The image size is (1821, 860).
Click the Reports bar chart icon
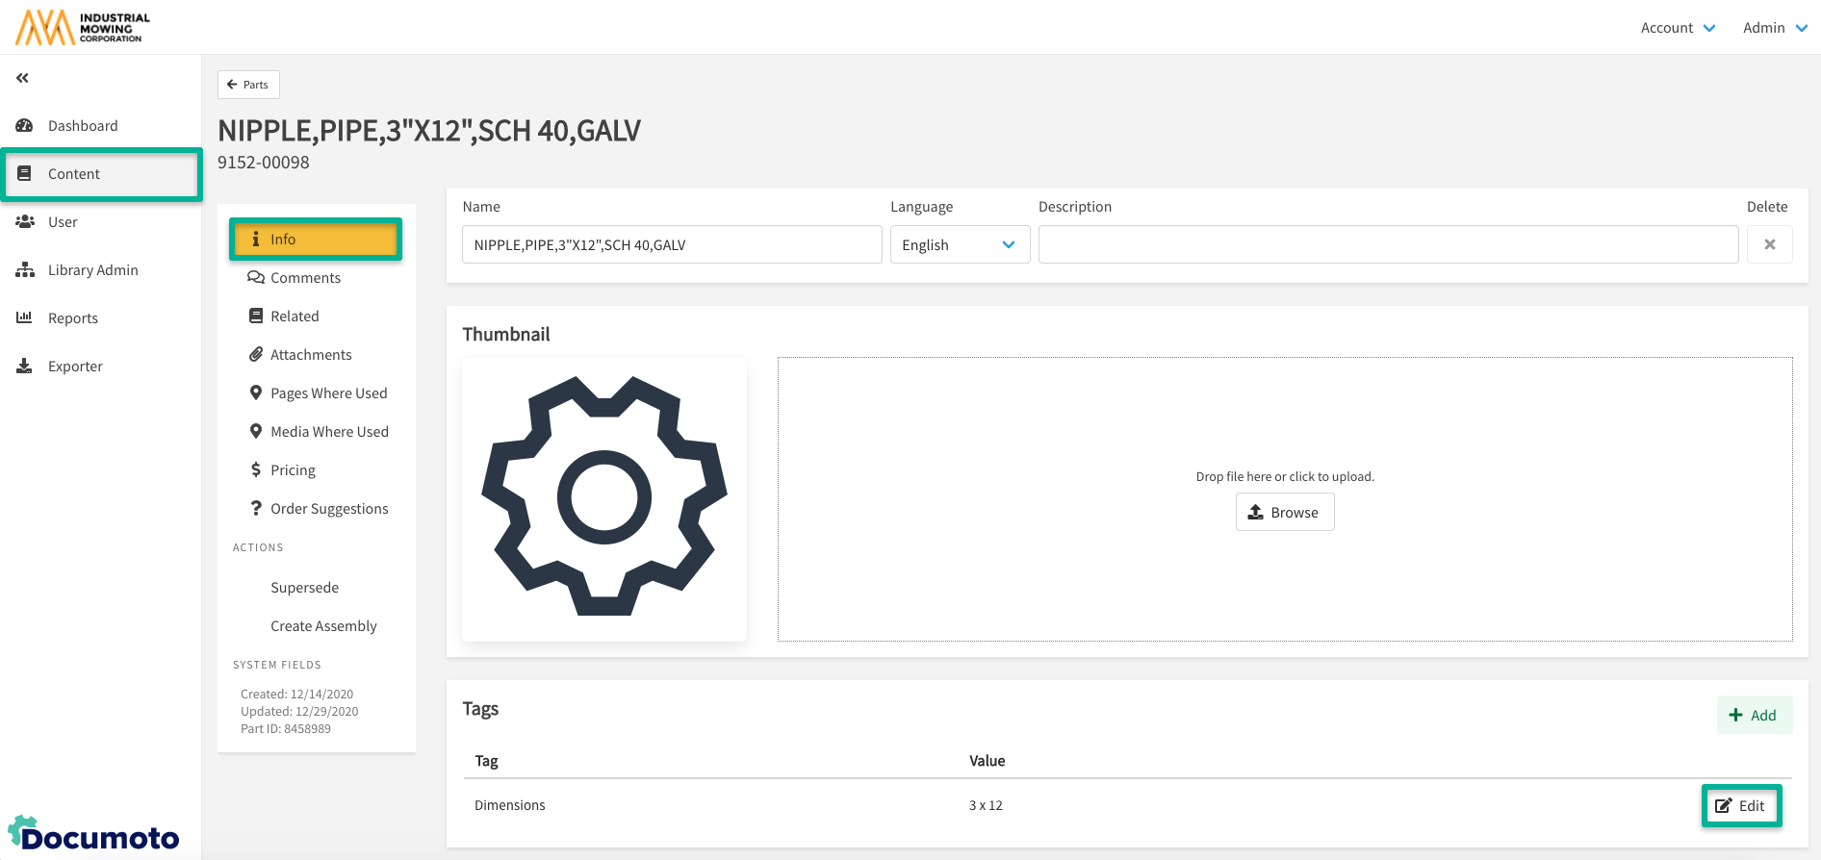25,318
